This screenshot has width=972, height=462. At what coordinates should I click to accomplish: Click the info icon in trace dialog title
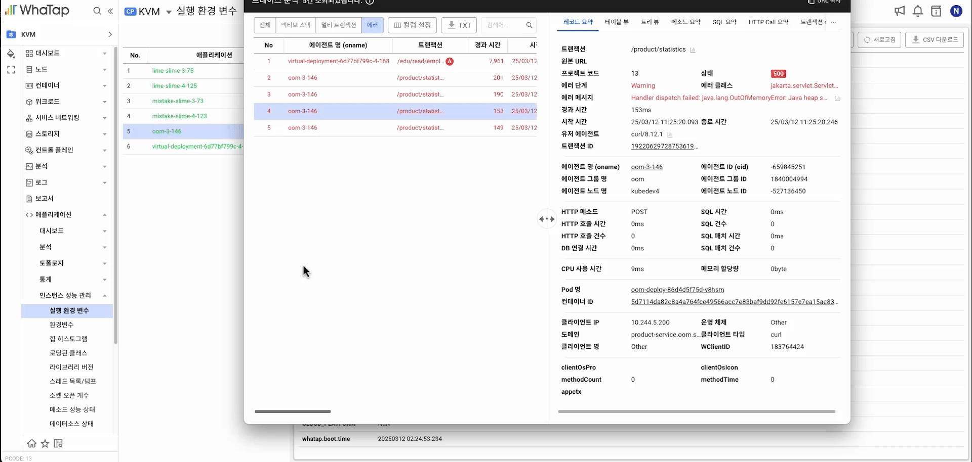(370, 2)
